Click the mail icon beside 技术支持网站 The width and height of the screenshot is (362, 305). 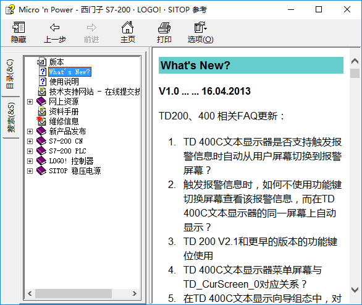[x=42, y=92]
